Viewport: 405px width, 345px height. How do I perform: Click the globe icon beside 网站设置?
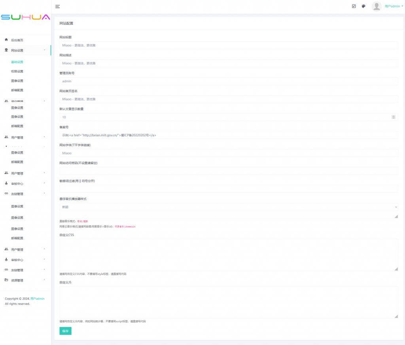[x=6, y=50]
